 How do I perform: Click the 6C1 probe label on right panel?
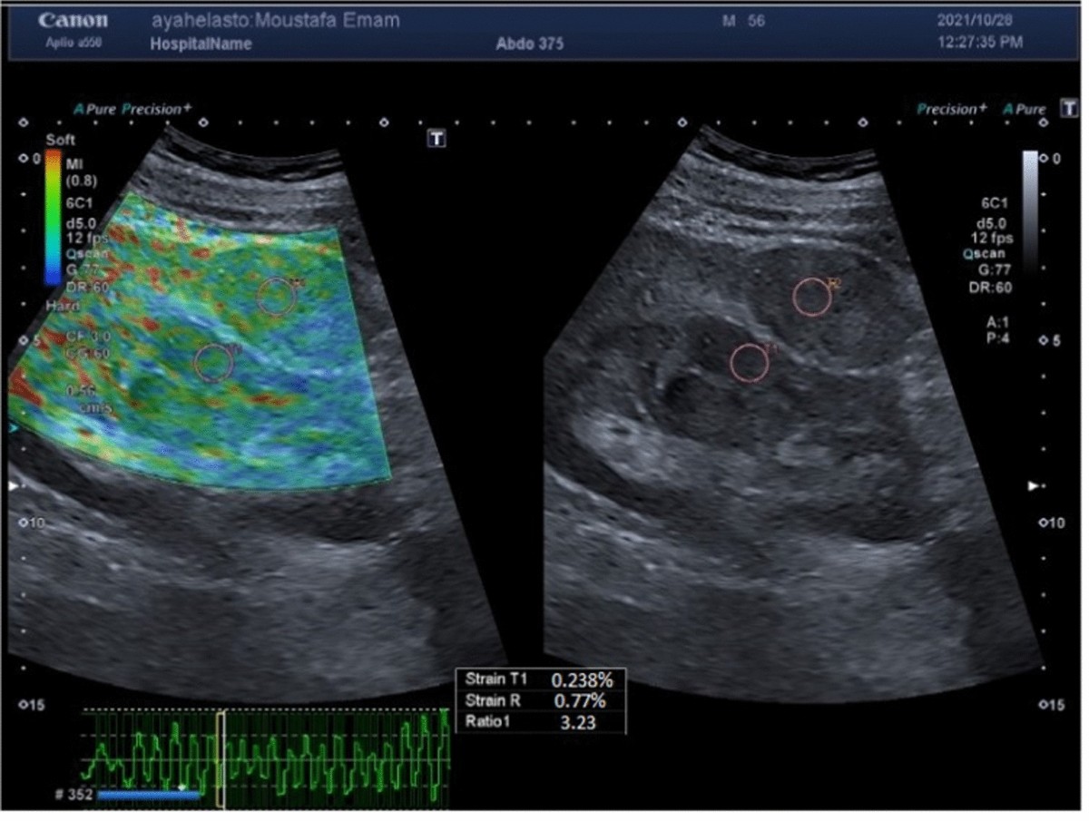point(995,206)
